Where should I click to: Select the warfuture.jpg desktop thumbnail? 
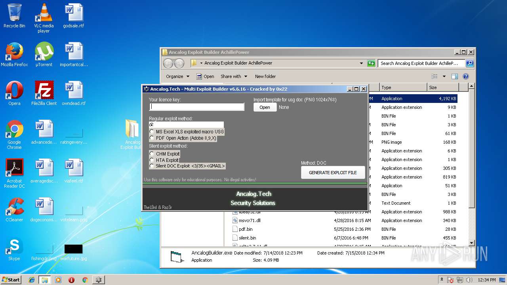click(74, 252)
